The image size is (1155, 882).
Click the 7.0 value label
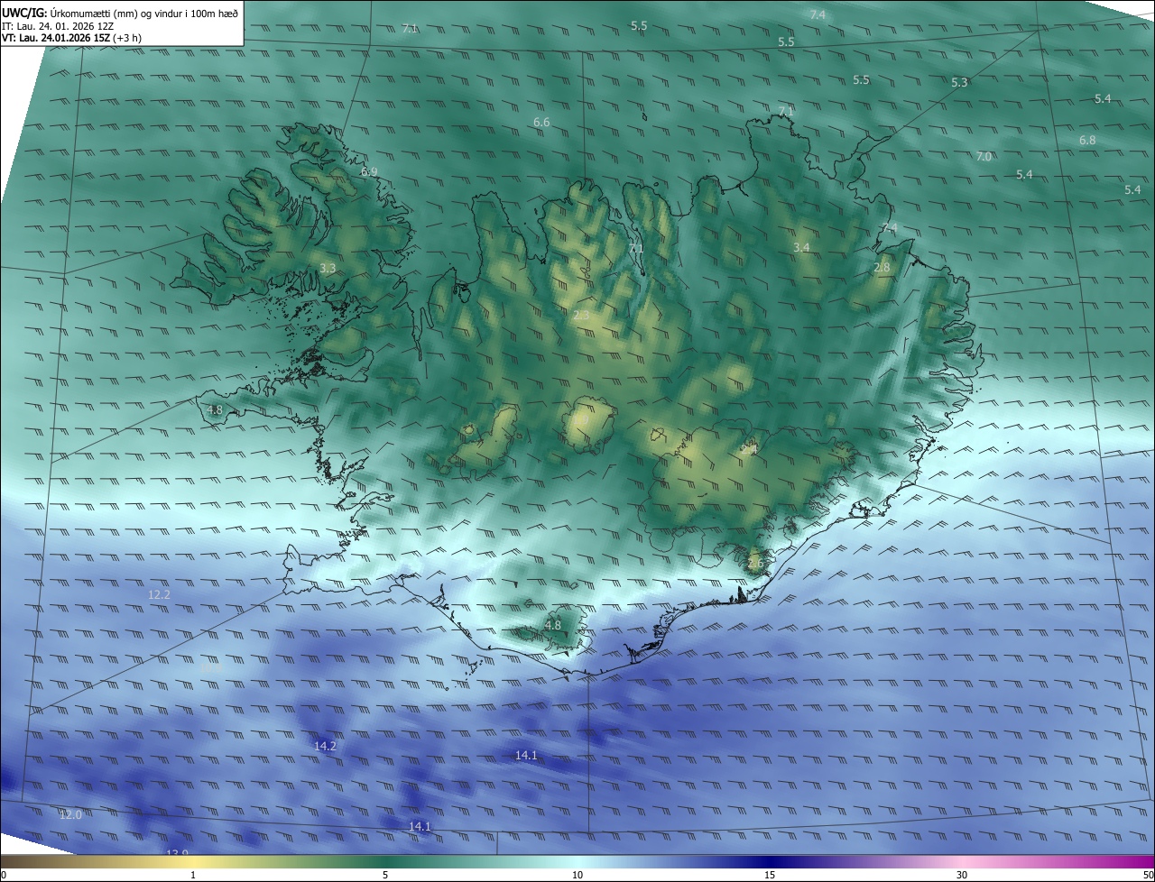pyautogui.click(x=984, y=156)
